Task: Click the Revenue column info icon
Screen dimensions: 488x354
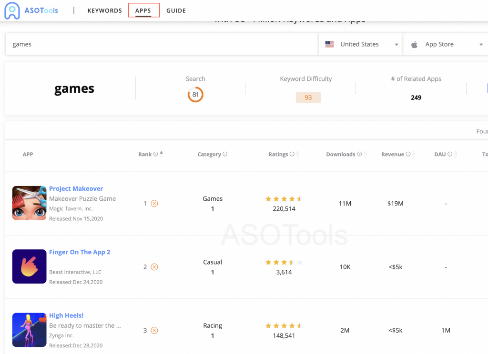Action: (x=408, y=154)
